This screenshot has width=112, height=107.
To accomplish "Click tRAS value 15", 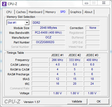I will pos(75,79).
